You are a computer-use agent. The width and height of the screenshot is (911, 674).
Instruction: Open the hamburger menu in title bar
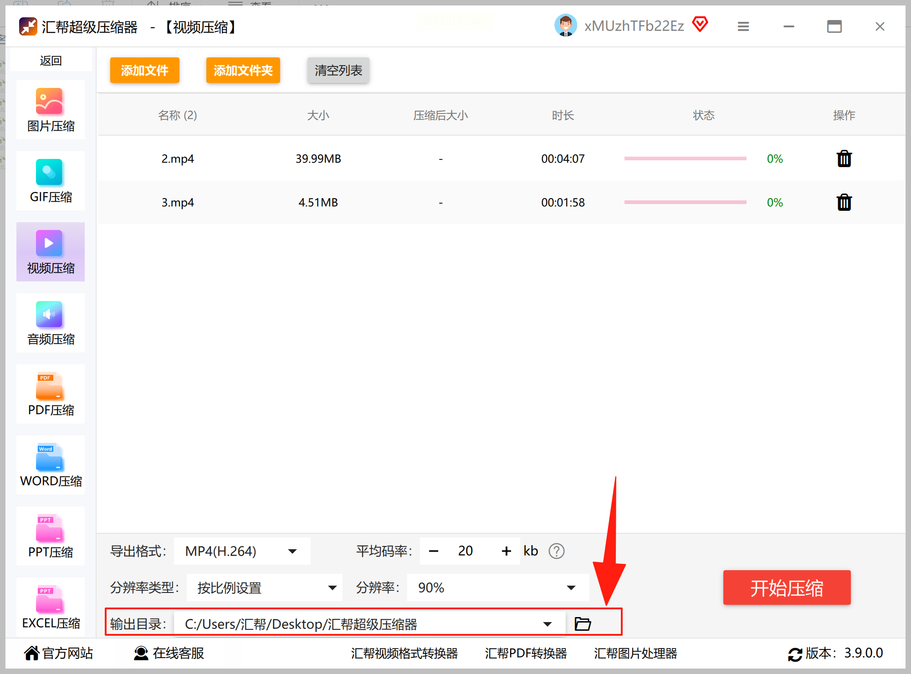click(x=743, y=27)
